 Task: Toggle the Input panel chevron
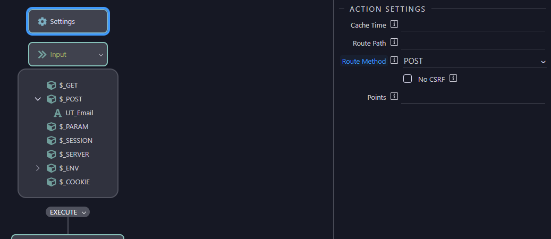[101, 55]
